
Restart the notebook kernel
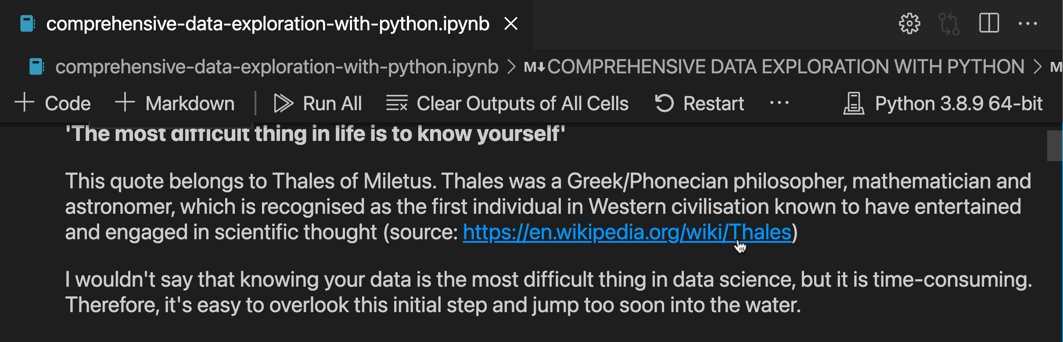pyautogui.click(x=699, y=103)
